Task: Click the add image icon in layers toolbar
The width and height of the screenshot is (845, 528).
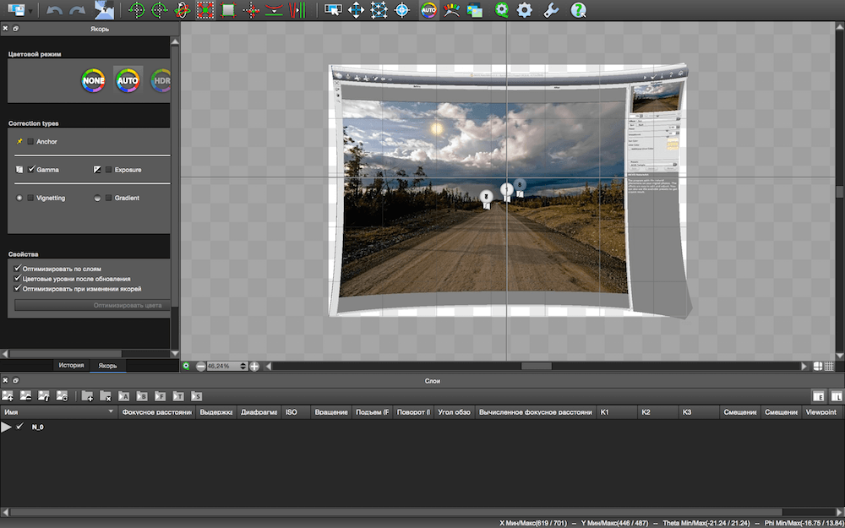Action: (7, 395)
